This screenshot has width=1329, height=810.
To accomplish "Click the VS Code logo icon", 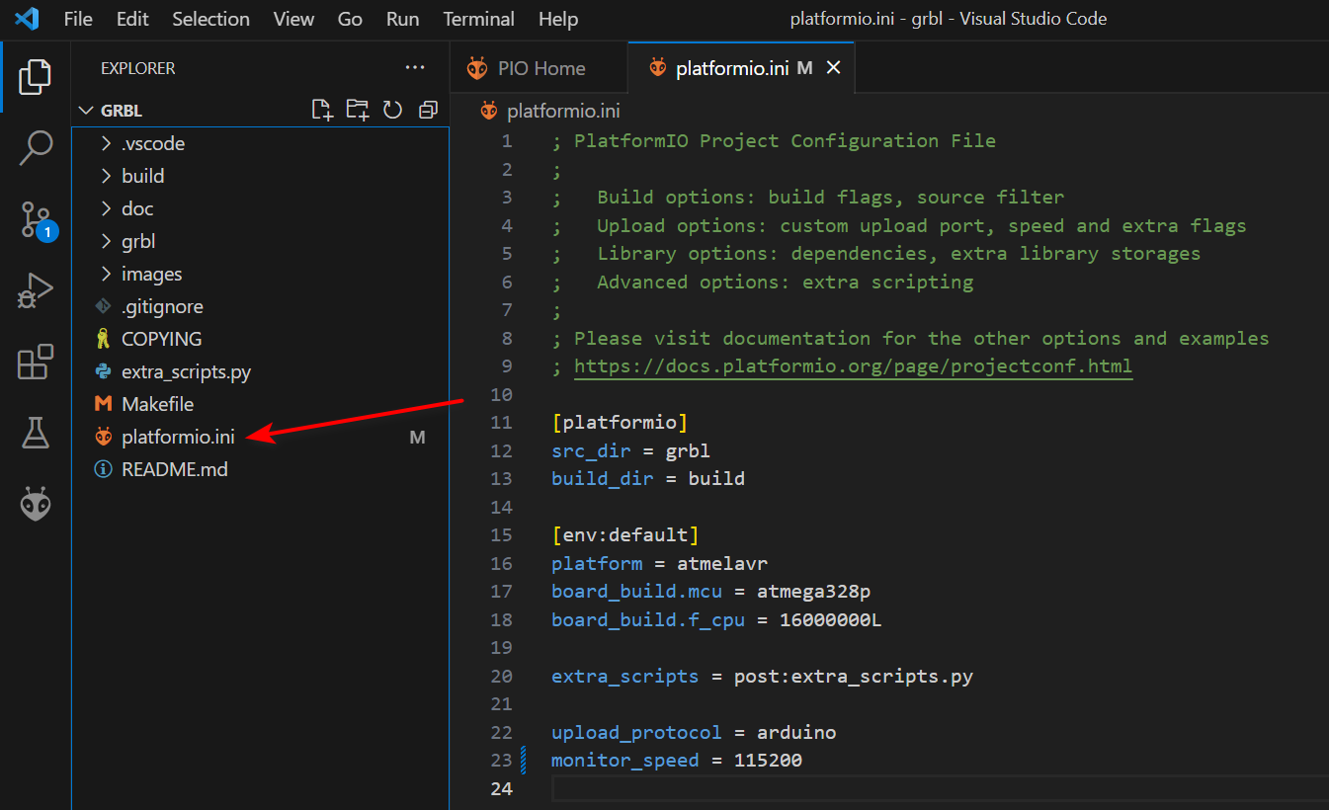I will (x=27, y=19).
